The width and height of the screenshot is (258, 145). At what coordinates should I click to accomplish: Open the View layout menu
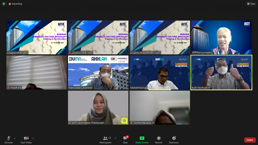pos(251,4)
